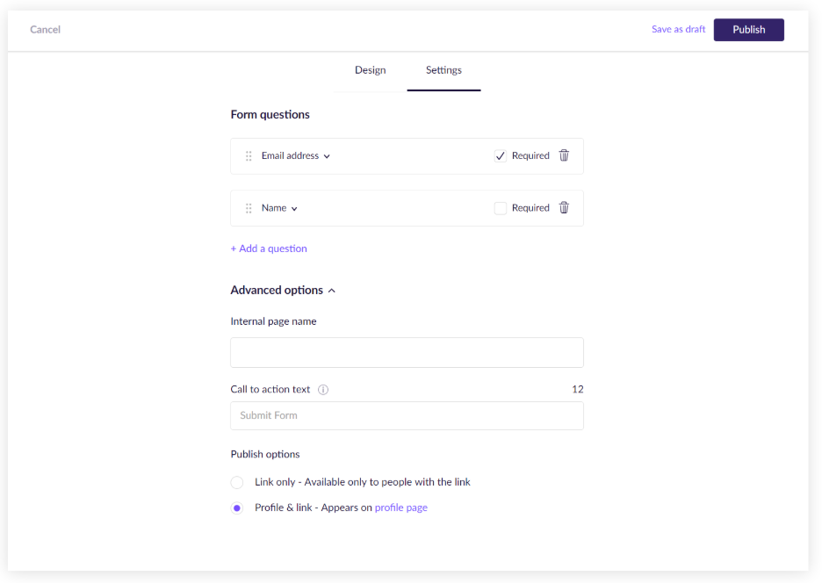Image resolution: width=822 pixels, height=583 pixels.
Task: Grab the drag handle beside Email address
Action: (x=249, y=156)
